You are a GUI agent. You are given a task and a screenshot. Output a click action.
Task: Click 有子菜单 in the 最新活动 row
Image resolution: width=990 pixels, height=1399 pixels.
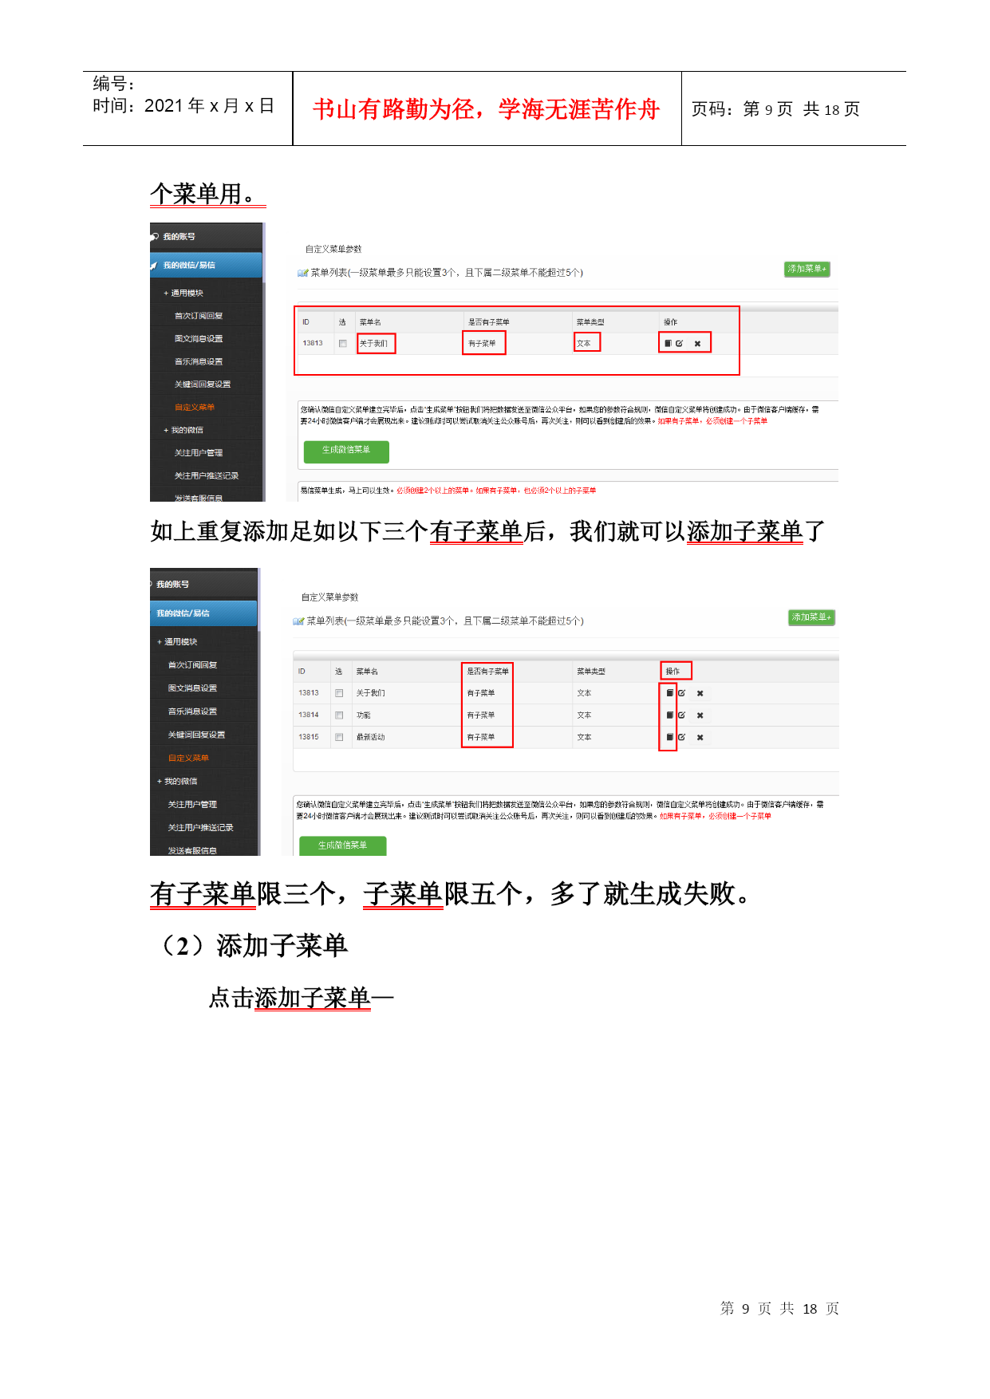click(x=481, y=738)
